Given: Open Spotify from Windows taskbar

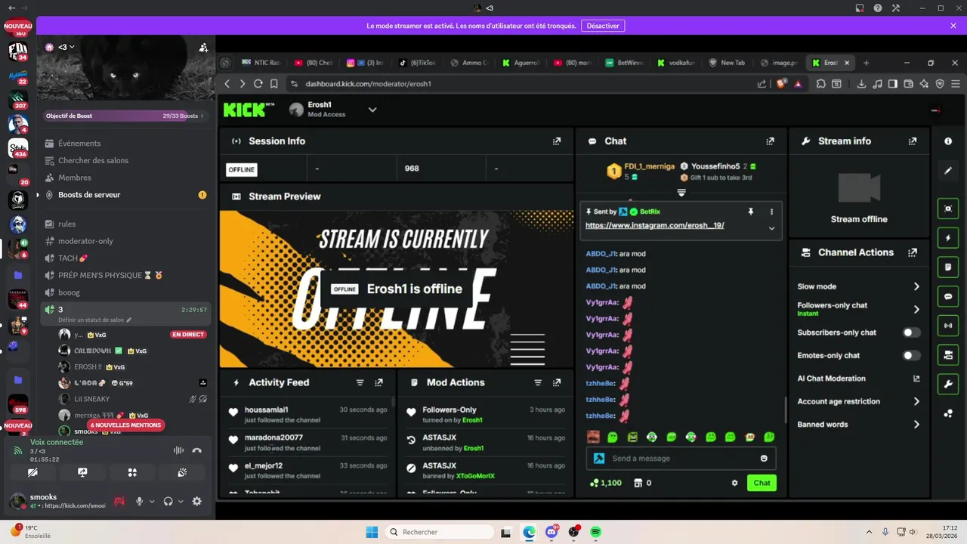Looking at the screenshot, I should coord(595,532).
